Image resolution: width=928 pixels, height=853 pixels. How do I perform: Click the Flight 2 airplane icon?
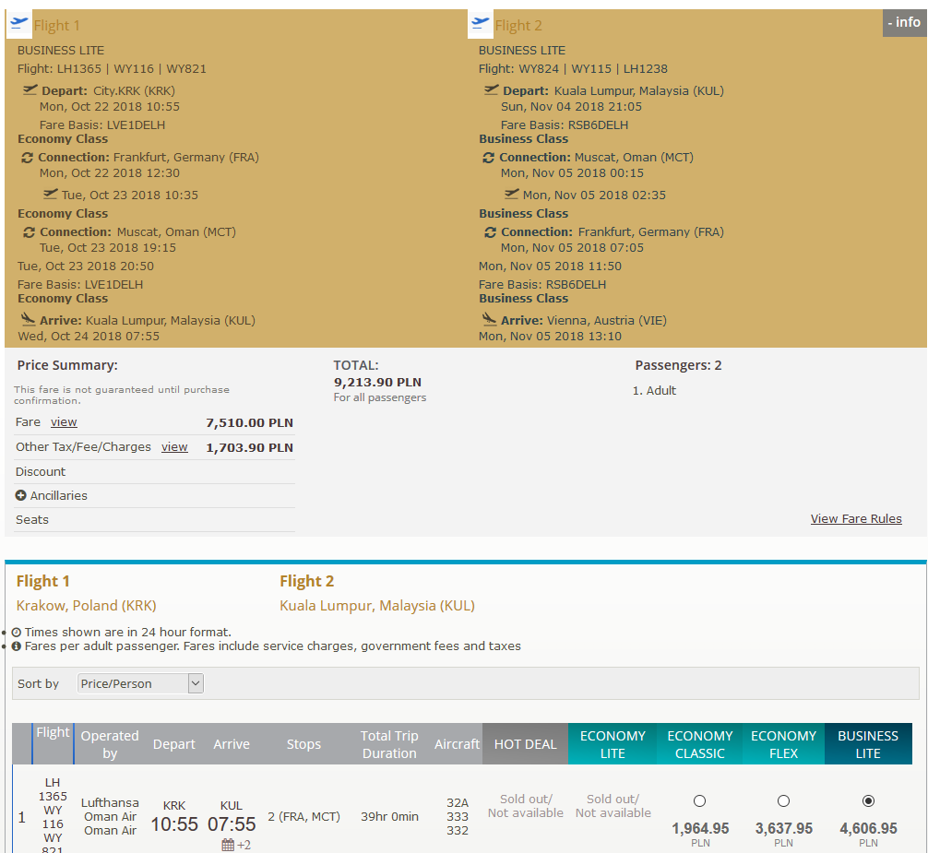480,24
